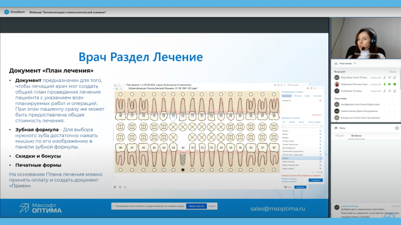Toggle green screen-share icon of Куринова Наталья
The width and height of the screenshot is (401, 225).
pos(395,84)
